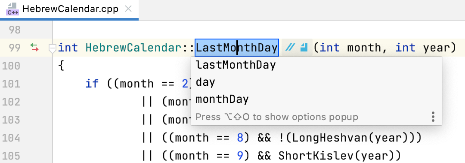This screenshot has height=163, width=465.
Task: Click line number 104 in the gutter
Action: (x=12, y=138)
